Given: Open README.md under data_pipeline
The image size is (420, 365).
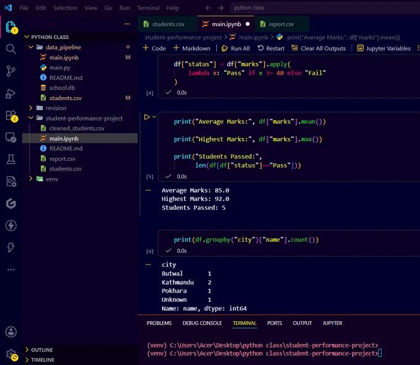Looking at the screenshot, I should (66, 78).
